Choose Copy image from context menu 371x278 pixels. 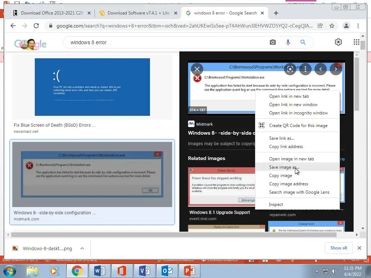click(x=297, y=176)
